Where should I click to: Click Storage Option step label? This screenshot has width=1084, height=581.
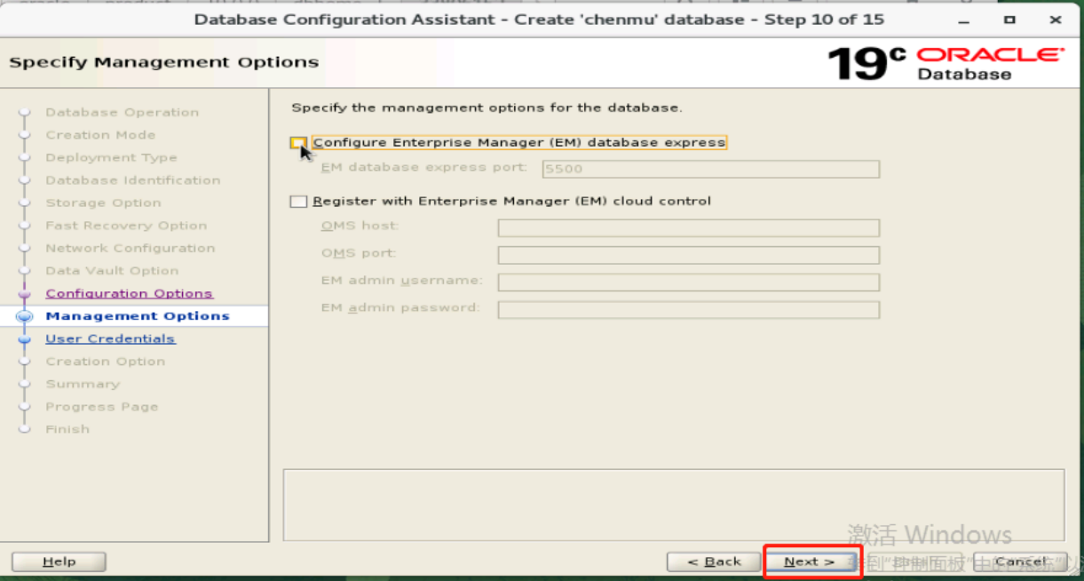[x=103, y=203]
